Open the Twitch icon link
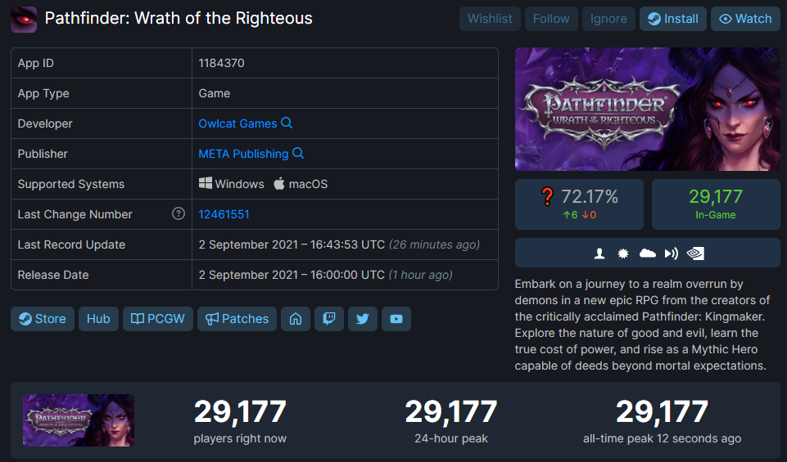The height and width of the screenshot is (462, 787). pos(328,319)
